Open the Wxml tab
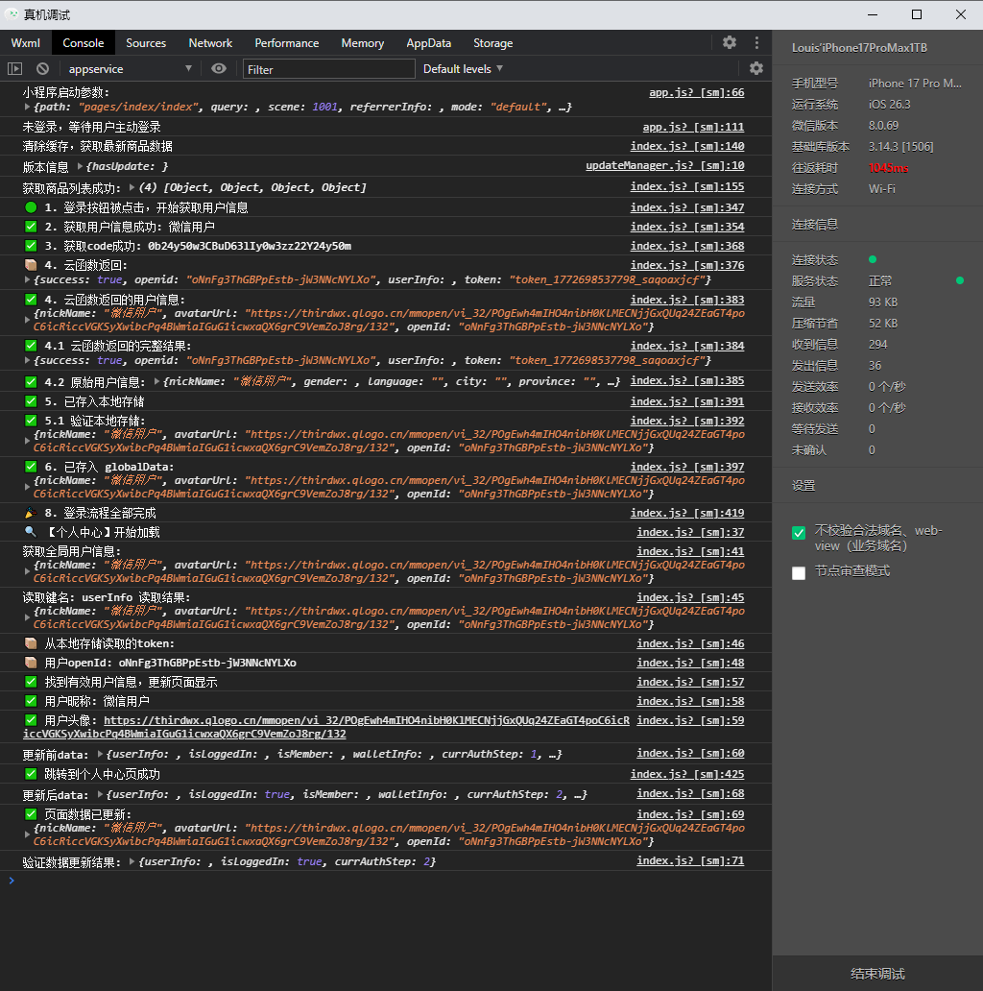Image resolution: width=983 pixels, height=991 pixels. (25, 43)
